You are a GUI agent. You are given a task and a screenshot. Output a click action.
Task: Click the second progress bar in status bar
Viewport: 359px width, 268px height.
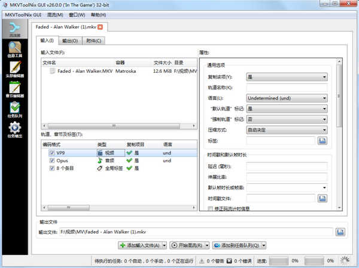point(314,261)
